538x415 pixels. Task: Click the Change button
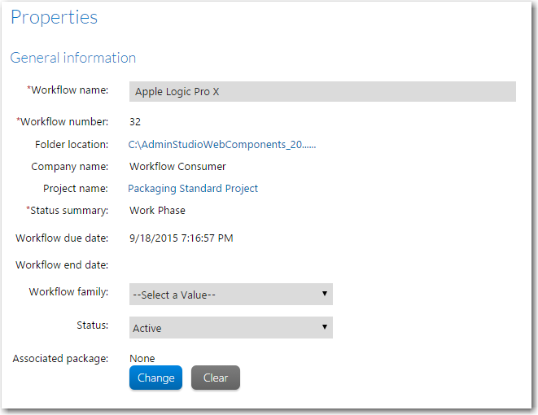[155, 378]
